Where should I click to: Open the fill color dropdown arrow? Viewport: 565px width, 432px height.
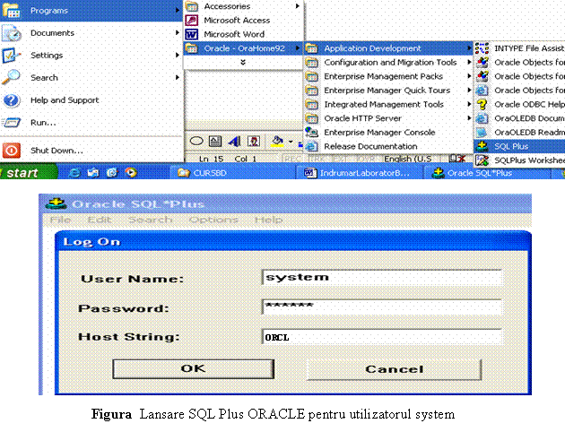click(291, 142)
